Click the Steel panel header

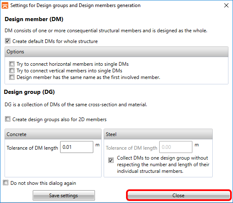click(158, 134)
